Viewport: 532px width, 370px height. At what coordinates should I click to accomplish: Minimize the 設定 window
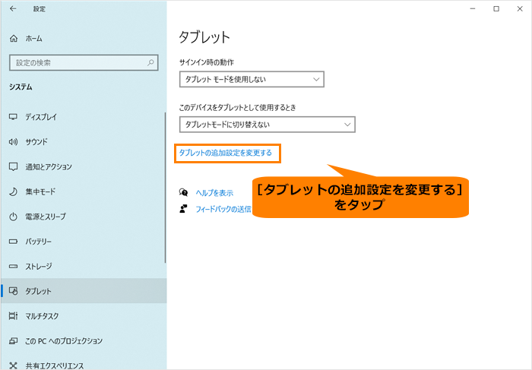point(473,9)
